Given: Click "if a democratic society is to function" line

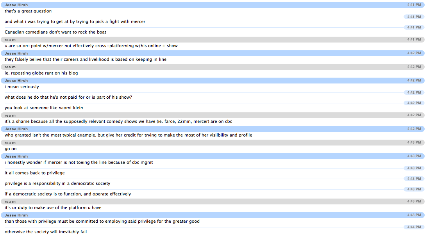Looking at the screenshot, I should coord(68,194).
